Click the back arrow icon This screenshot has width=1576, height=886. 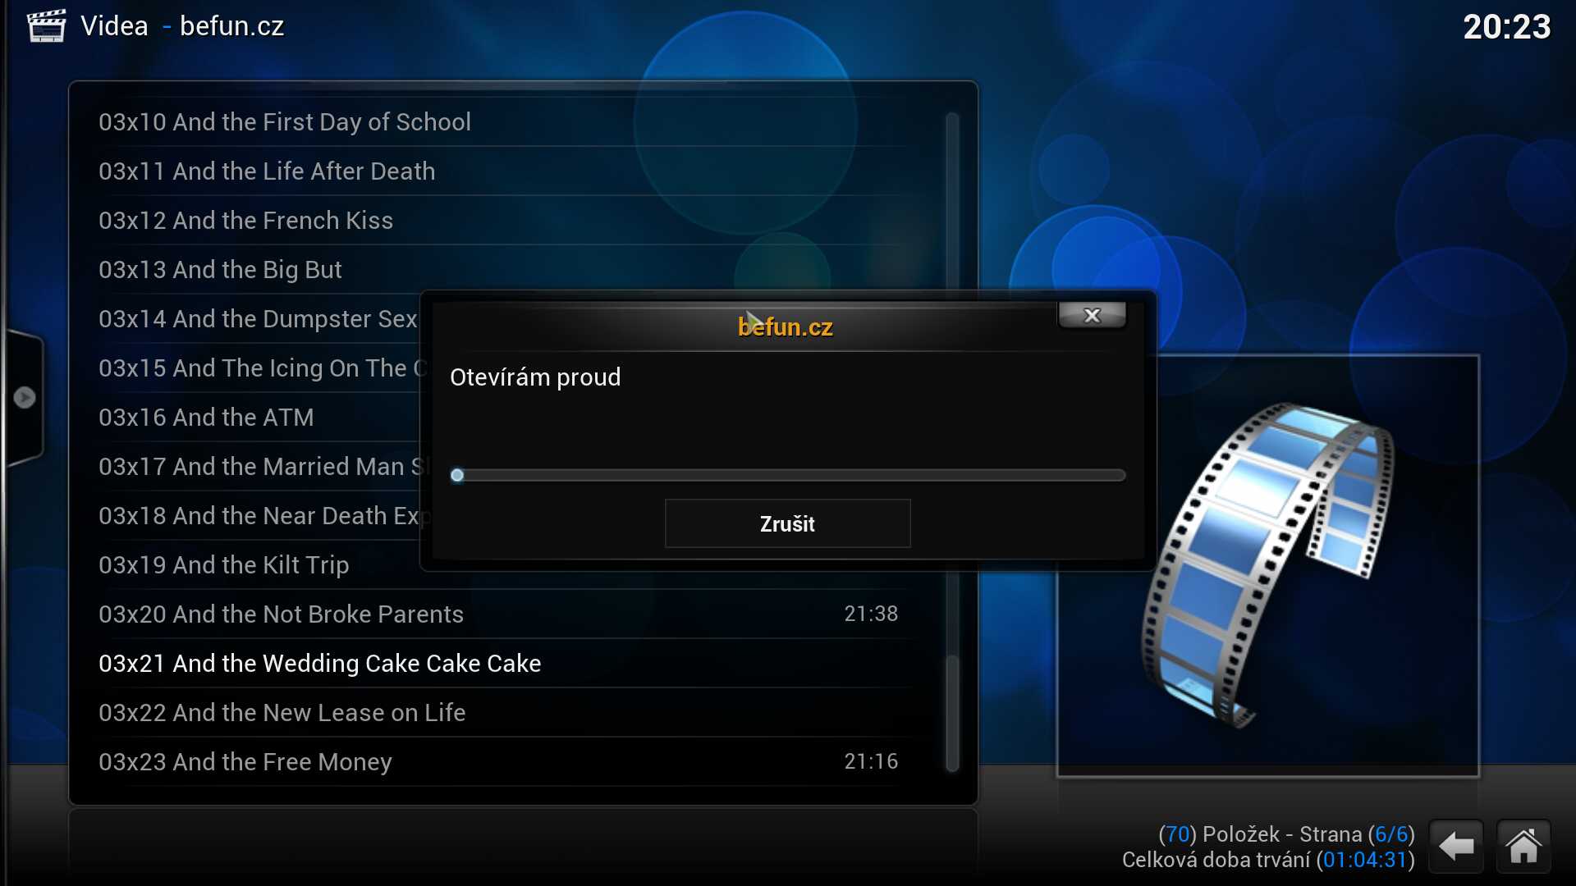pos(1456,846)
